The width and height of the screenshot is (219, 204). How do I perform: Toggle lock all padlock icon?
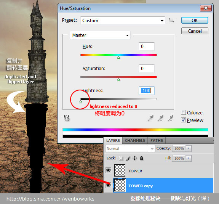tap(141, 158)
